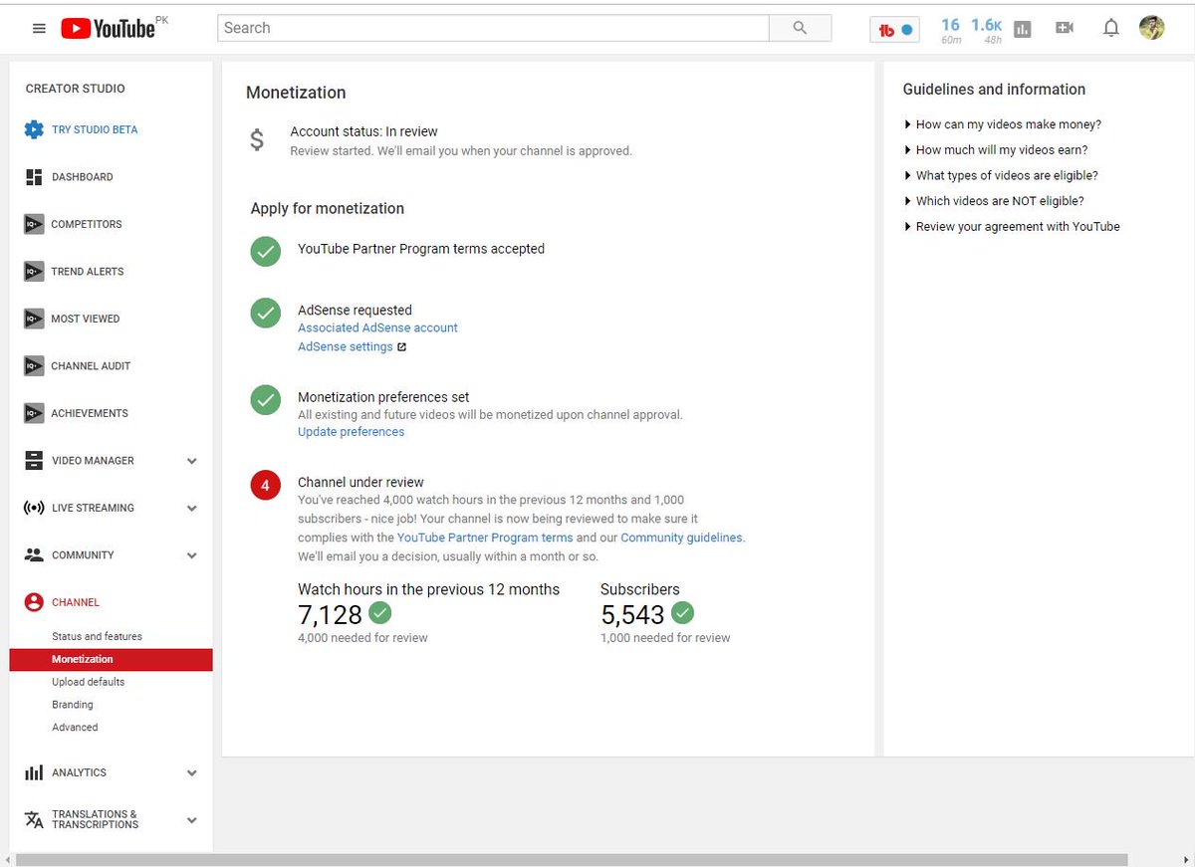Image resolution: width=1195 pixels, height=867 pixels.
Task: Click the Update preferences link
Action: (351, 432)
